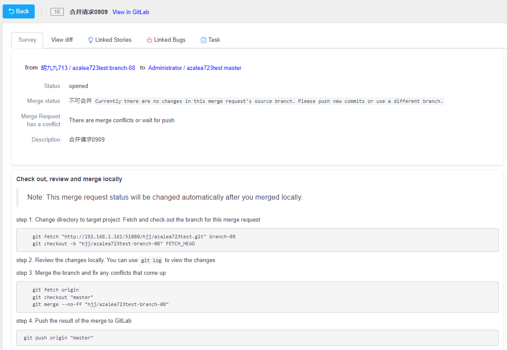
Task: Click the merge conflicts or wait for push text
Action: [x=122, y=120]
